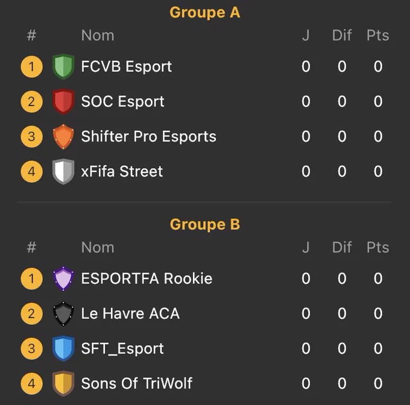
Task: Click the blue shield icon of SFT_Esport
Action: coord(63,348)
